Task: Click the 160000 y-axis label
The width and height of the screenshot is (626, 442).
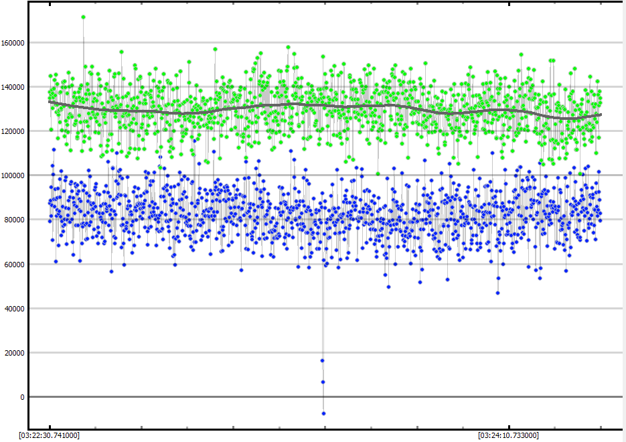Action: point(13,43)
